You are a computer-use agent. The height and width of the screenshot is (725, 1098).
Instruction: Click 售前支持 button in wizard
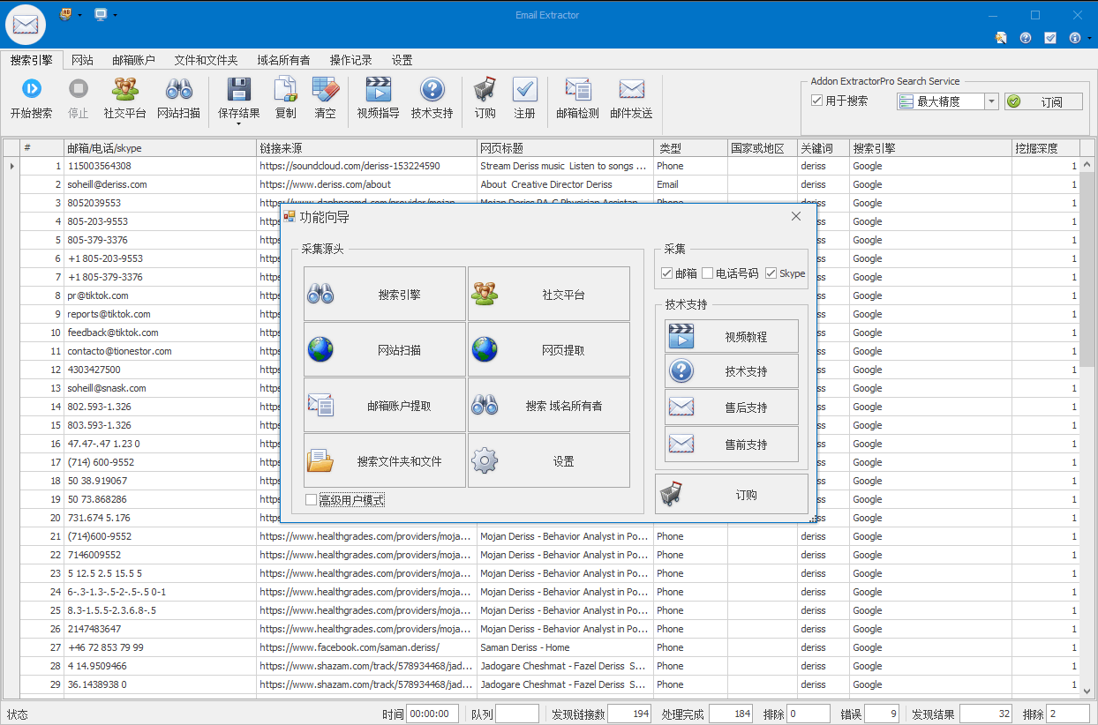tap(732, 445)
